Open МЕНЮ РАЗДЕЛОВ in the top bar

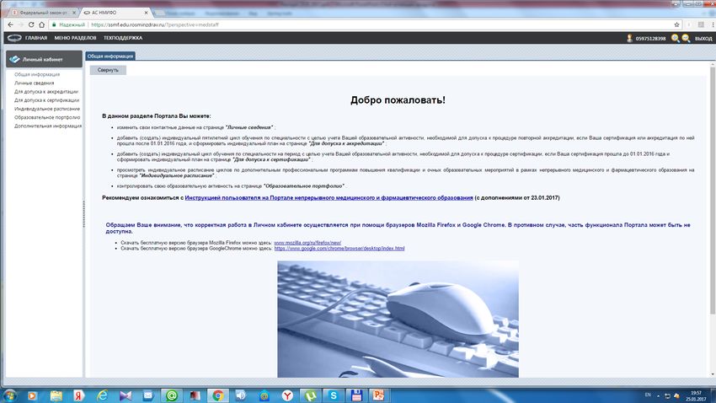click(75, 38)
